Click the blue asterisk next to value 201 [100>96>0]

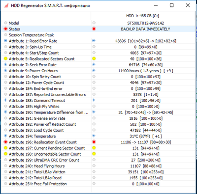[94, 100]
